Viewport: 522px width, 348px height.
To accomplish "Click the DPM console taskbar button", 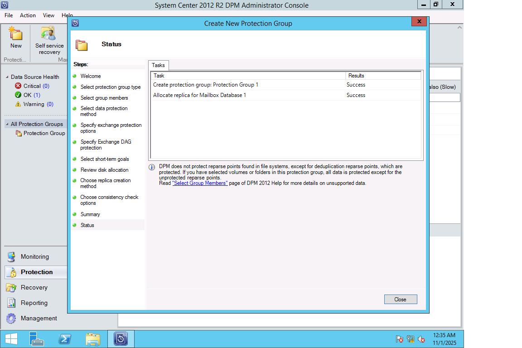I will pyautogui.click(x=121, y=339).
